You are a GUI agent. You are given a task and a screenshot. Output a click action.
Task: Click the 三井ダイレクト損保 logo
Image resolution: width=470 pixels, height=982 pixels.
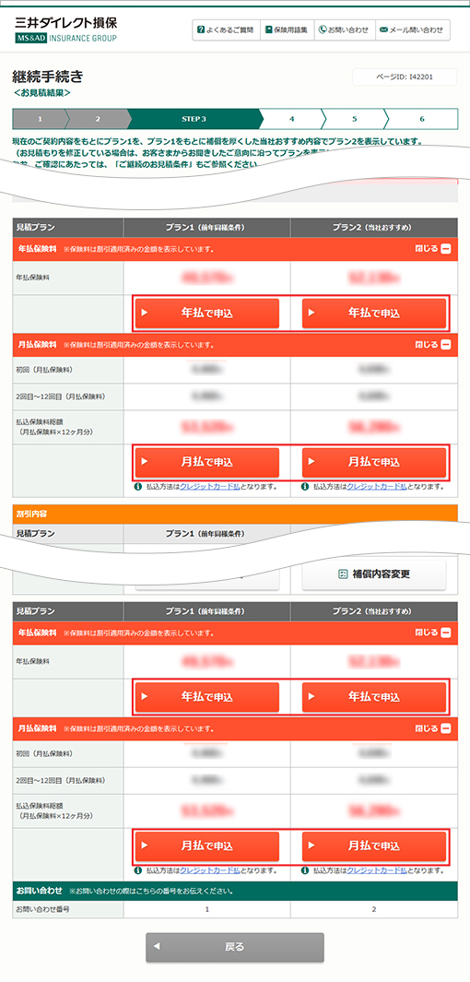tap(65, 30)
